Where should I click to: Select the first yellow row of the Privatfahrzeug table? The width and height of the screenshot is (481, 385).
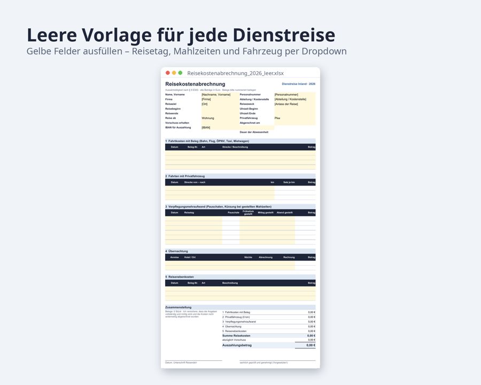pos(220,188)
